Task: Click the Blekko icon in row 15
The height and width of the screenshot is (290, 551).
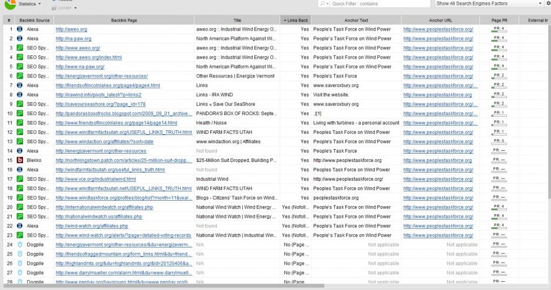Action: coord(20,160)
